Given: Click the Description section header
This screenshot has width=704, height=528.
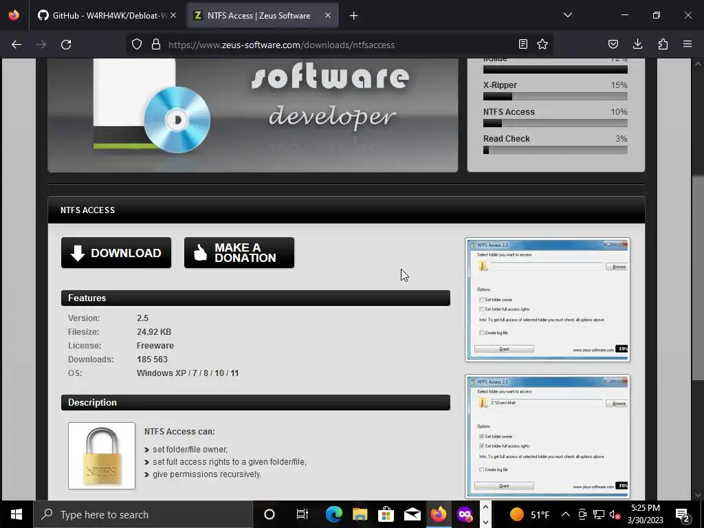Looking at the screenshot, I should (256, 403).
